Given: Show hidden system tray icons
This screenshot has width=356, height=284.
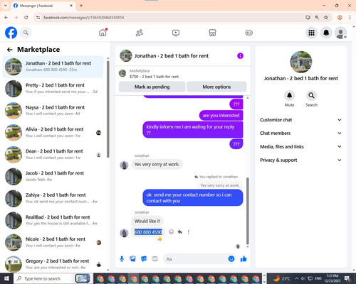Looking at the screenshot, I should (297, 278).
